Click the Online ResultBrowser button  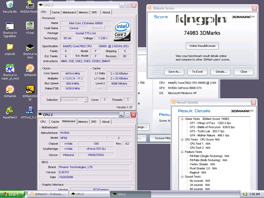[x=202, y=46]
